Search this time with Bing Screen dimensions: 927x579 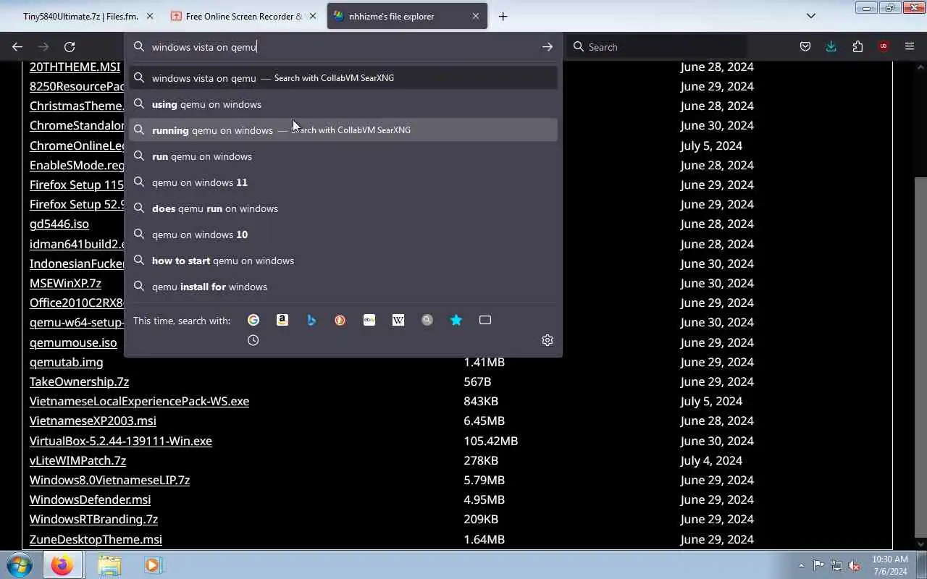click(311, 320)
